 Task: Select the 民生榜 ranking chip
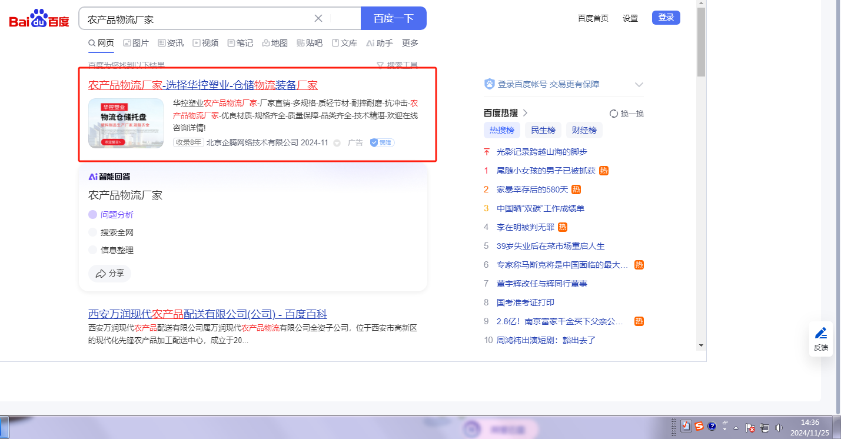click(543, 130)
